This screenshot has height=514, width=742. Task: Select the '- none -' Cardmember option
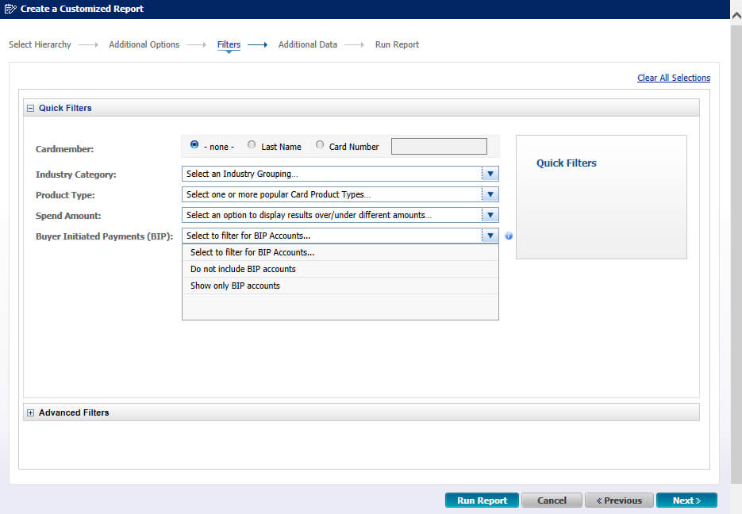(x=194, y=145)
